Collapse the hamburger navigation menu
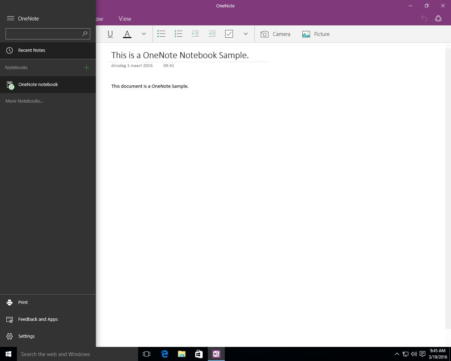The image size is (451, 361). click(11, 18)
